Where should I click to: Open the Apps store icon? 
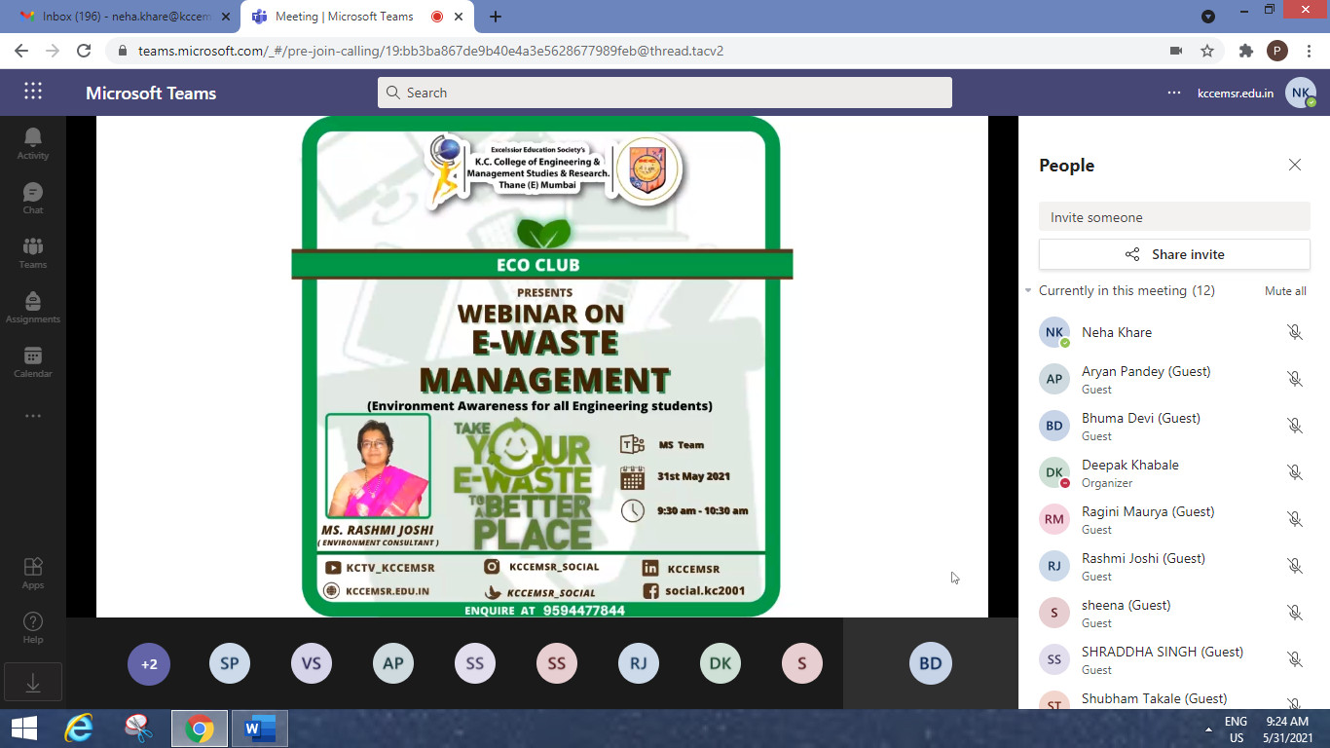click(x=32, y=573)
